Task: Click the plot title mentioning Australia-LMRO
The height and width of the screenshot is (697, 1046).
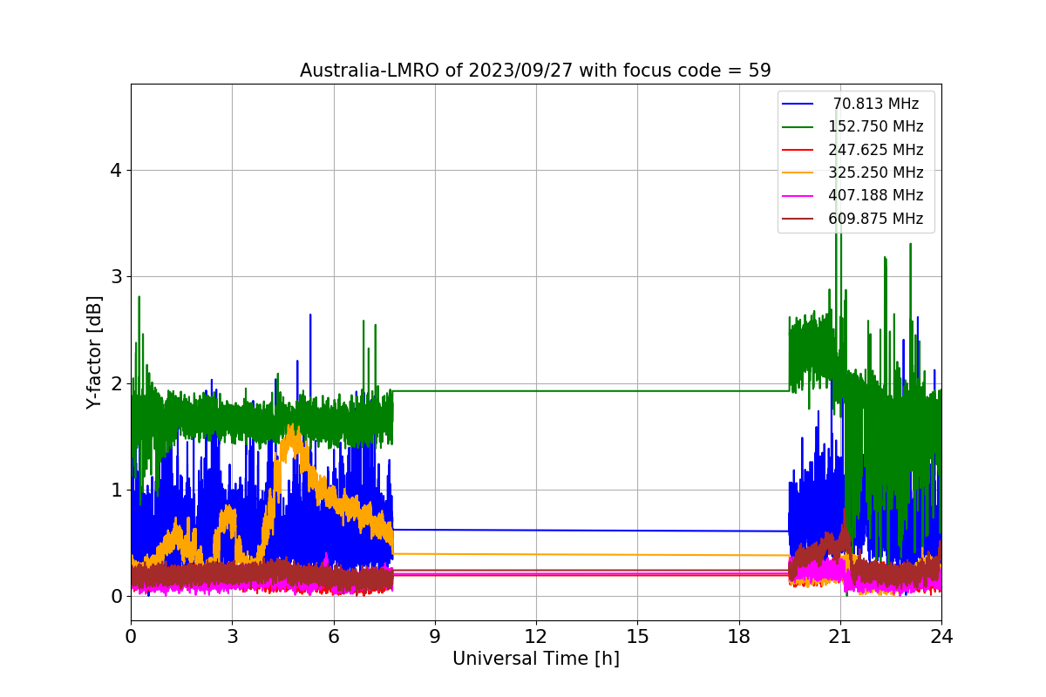Action: click(535, 71)
